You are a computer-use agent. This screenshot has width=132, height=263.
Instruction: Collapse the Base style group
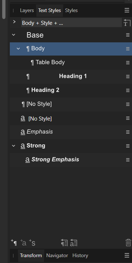point(14,35)
